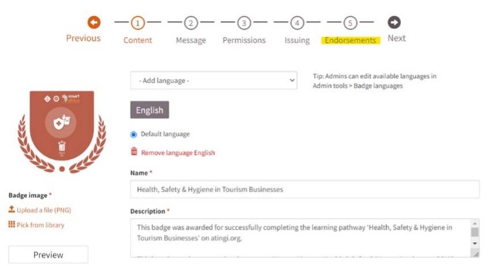Click the orange Previous arrow icon
Viewport: 498px width, 266px height.
click(x=94, y=23)
